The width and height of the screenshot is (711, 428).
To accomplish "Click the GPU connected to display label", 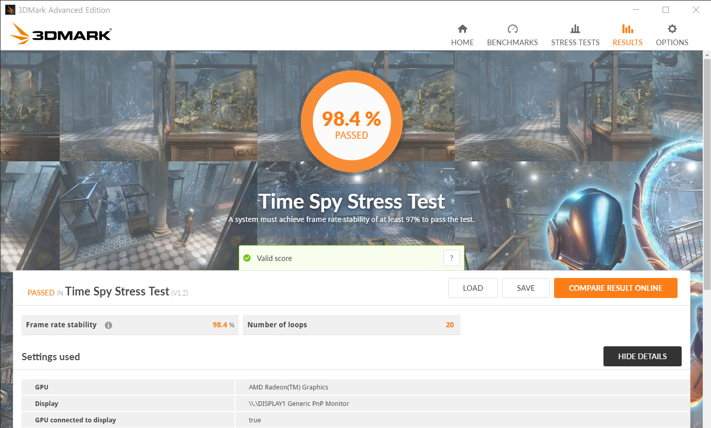I will click(76, 420).
